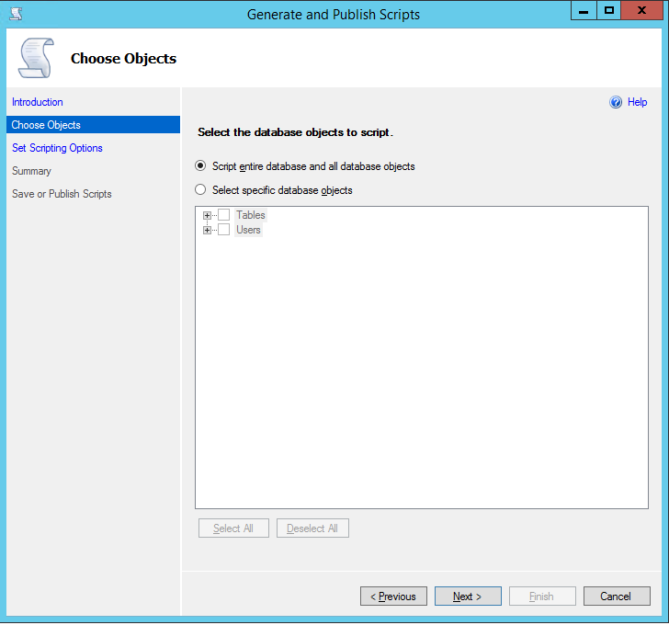Click the wizard scroll icon in title bar
The image size is (669, 625).
(x=17, y=14)
